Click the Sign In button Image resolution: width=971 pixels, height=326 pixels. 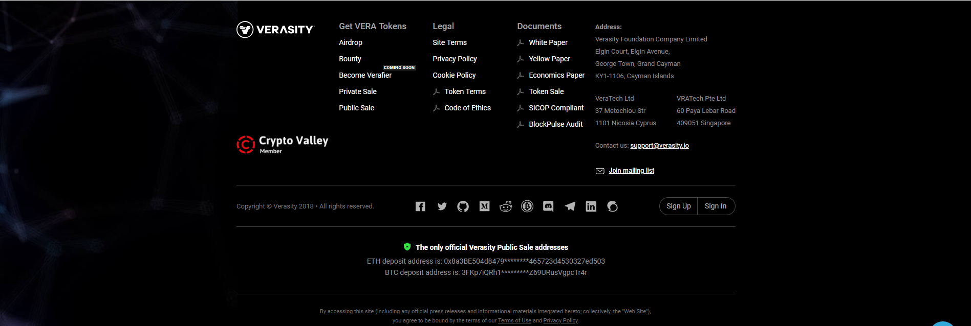[x=716, y=206]
